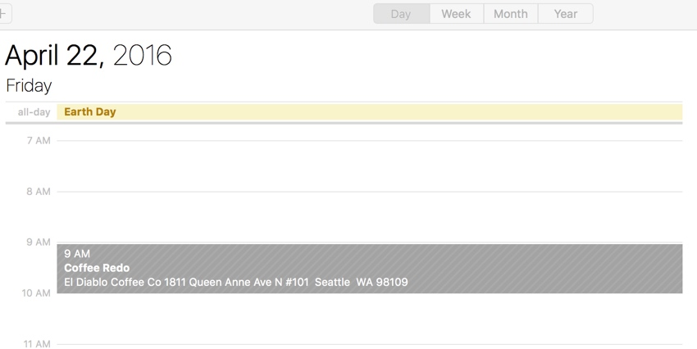The image size is (697, 349).
Task: Click the Friday weekday label
Action: [x=29, y=85]
